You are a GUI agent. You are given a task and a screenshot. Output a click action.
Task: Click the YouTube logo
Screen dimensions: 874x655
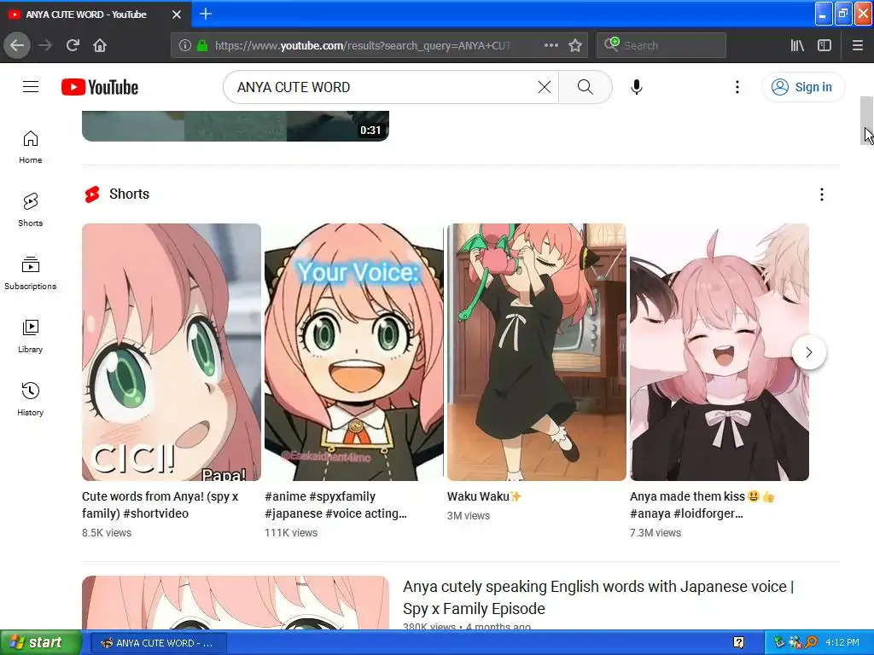(x=100, y=87)
